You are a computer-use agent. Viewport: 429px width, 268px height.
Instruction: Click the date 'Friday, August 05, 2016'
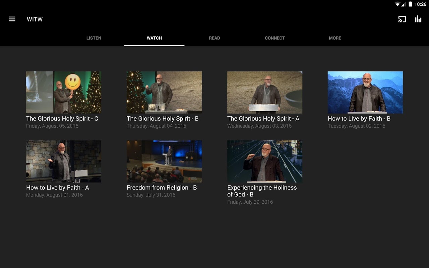(52, 126)
